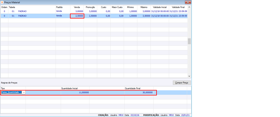Click the Compor Preço button
Viewport: 280px width, 117px height.
click(x=182, y=83)
